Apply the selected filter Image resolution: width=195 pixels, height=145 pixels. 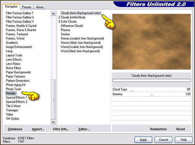pyautogui.click(x=143, y=140)
